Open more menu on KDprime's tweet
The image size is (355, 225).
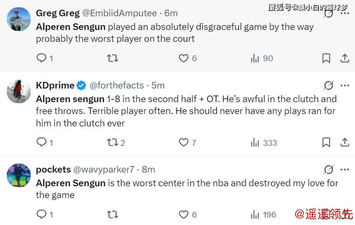click(x=345, y=85)
